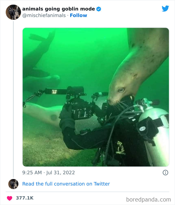
Task: Click the small avatar beside the conversation link
Action: pyautogui.click(x=13, y=184)
